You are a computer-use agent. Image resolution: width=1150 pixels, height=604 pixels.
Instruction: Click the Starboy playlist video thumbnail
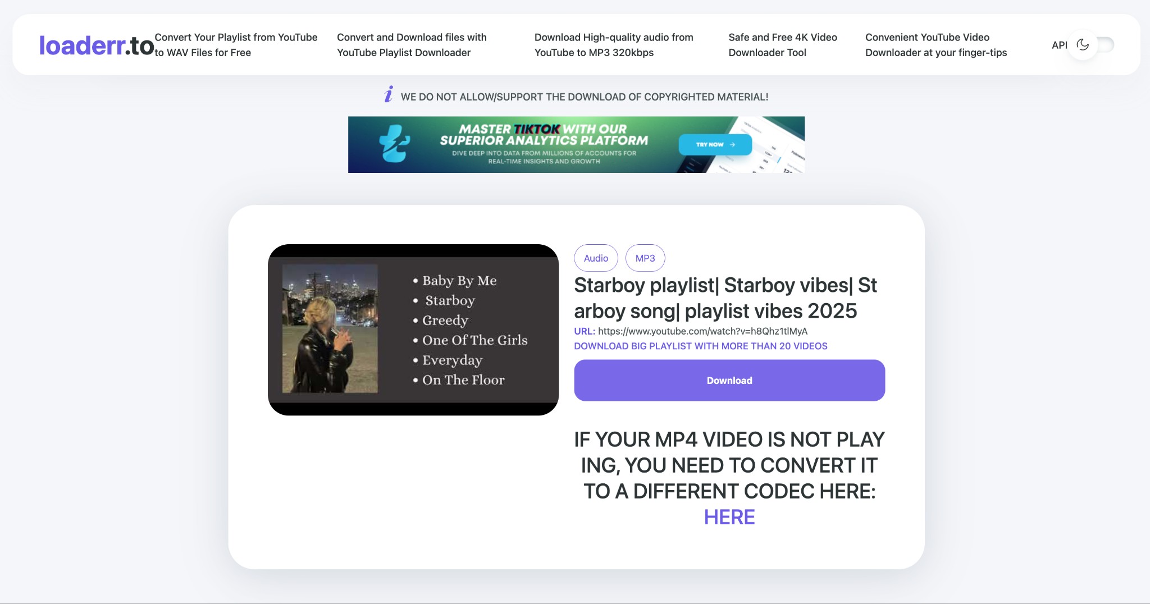(413, 330)
